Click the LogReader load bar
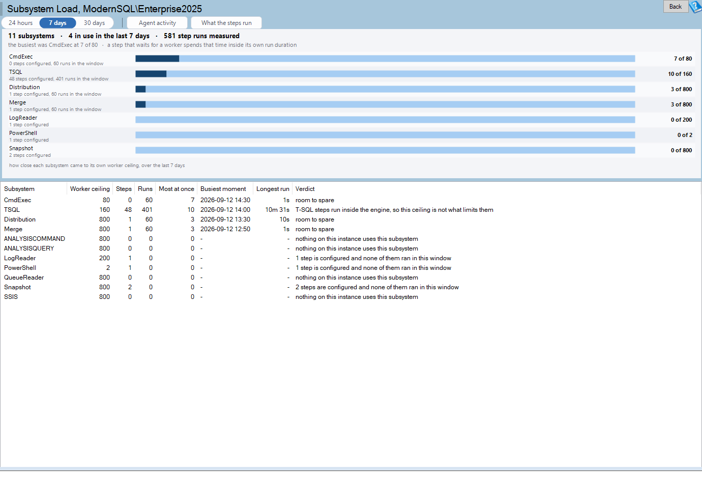The width and height of the screenshot is (702, 497). click(385, 120)
